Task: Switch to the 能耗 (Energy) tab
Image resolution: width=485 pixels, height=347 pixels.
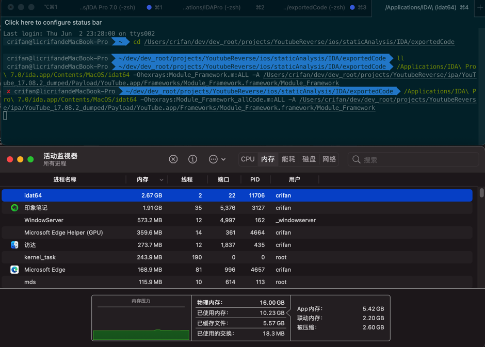Action: pos(288,159)
